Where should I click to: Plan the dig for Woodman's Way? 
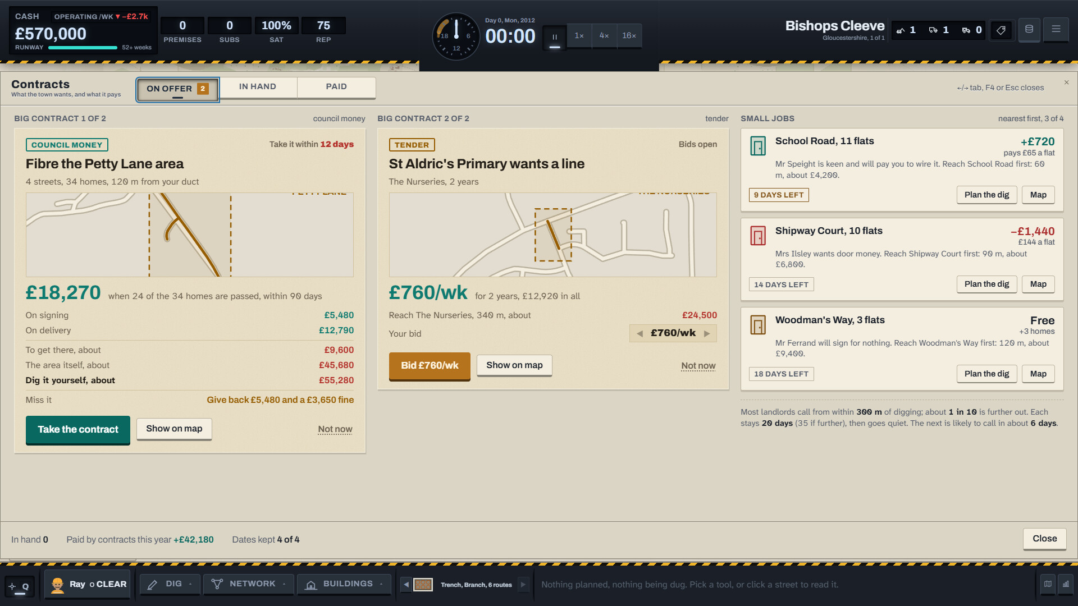pos(986,374)
